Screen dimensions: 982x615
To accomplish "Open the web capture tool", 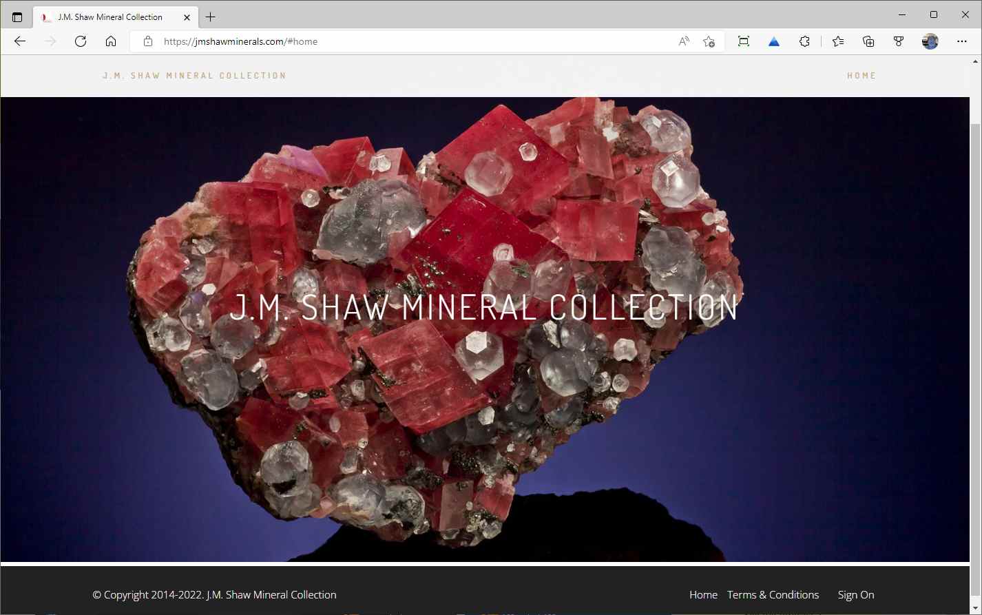I will [x=743, y=41].
